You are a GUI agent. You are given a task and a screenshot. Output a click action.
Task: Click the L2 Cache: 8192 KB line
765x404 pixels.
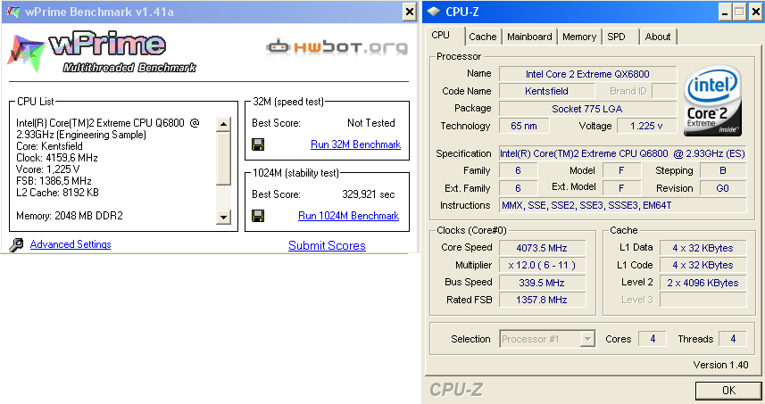click(x=57, y=193)
